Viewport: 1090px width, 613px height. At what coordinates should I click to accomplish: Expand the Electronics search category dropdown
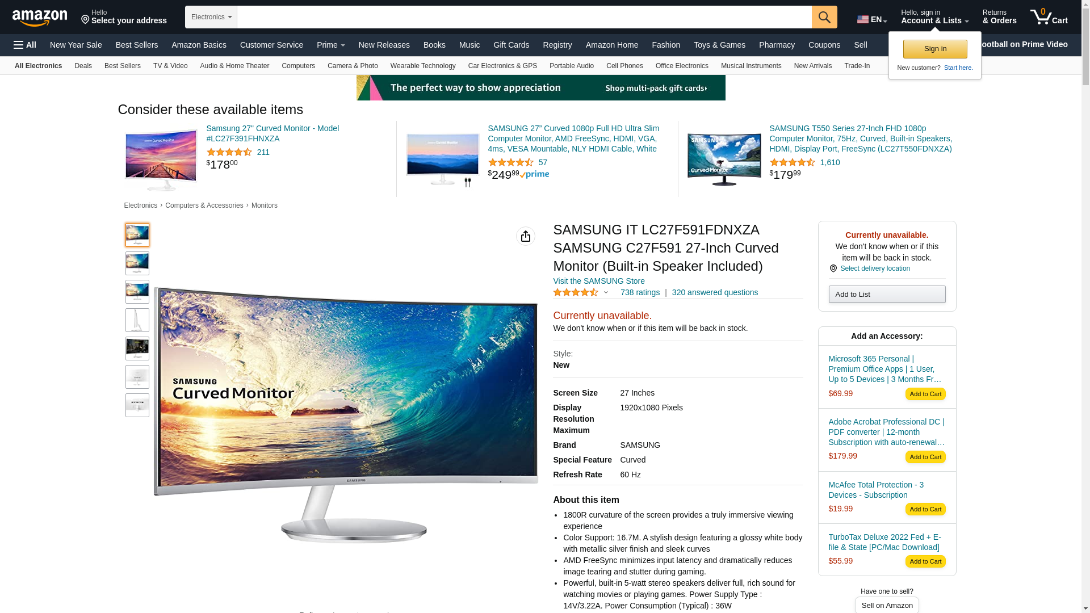(x=211, y=17)
